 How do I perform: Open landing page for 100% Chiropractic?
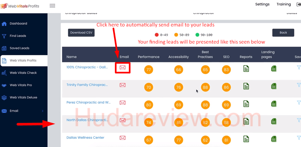[x=274, y=68]
